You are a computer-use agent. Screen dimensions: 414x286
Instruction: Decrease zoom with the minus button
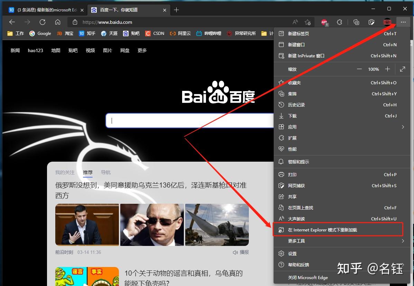coord(359,69)
